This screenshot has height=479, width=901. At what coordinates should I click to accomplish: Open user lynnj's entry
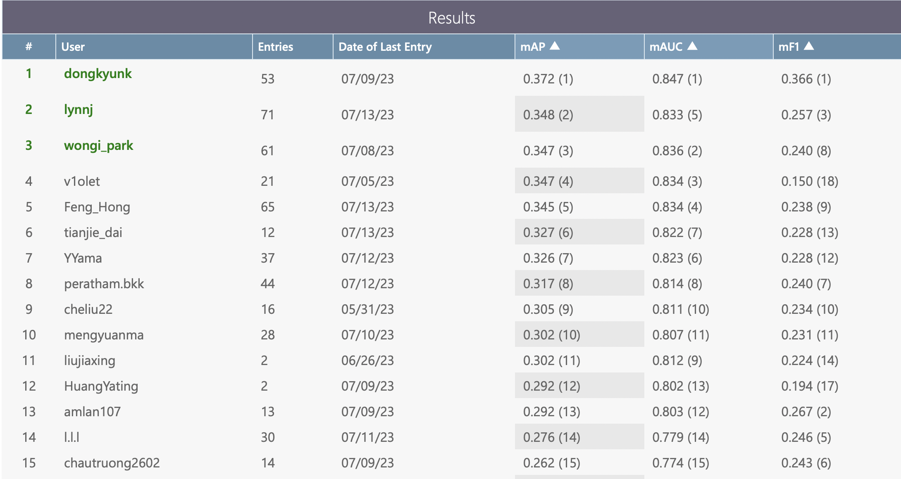[x=78, y=109]
